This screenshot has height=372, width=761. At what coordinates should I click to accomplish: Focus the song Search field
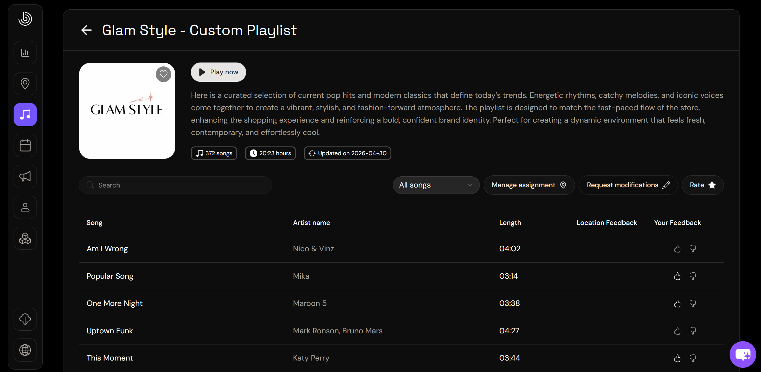175,185
